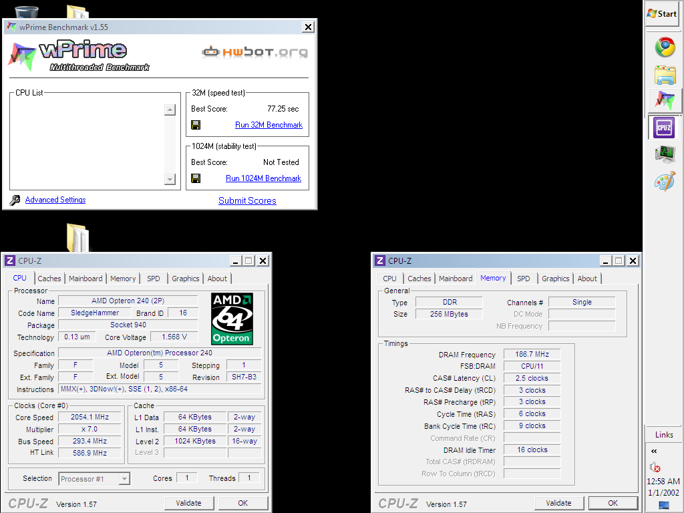Minimize the left CPU-Z window
The image size is (684, 513).
pyautogui.click(x=236, y=261)
